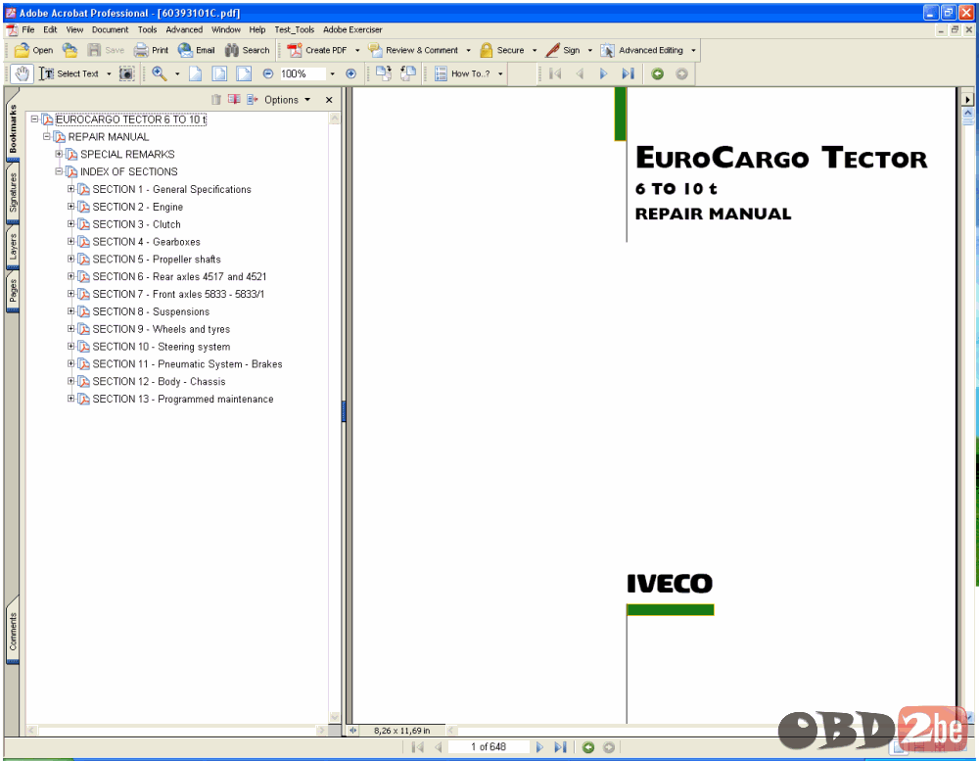
Task: Switch to the Layers side tab
Action: [x=13, y=247]
